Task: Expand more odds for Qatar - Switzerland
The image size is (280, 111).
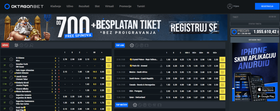Action: [223, 97]
